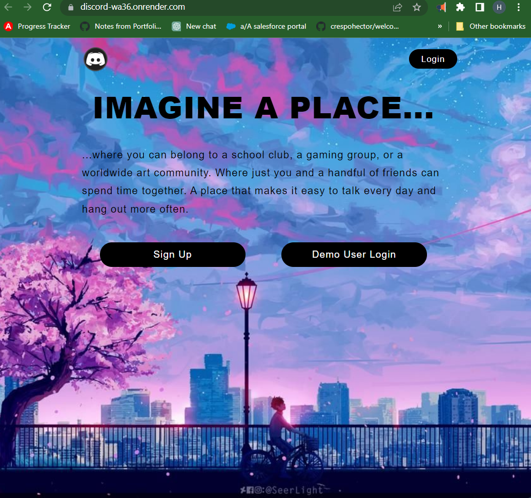Click the Sign Up button
This screenshot has width=531, height=498.
pyautogui.click(x=172, y=254)
